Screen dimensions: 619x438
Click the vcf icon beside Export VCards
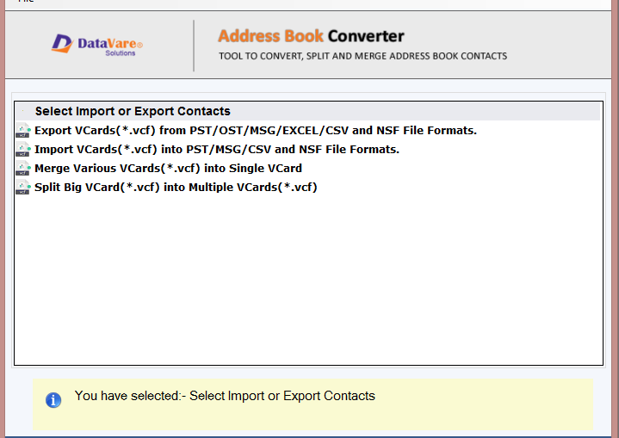point(23,130)
